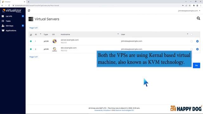The height and width of the screenshot is (114, 203).
Task: Click the browser profile icon
Action: [x=197, y=6]
